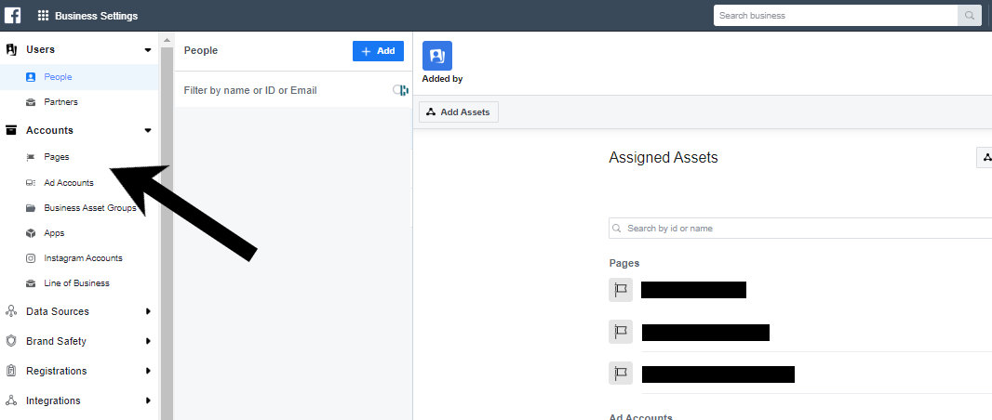Screen dimensions: 992x420
Task: Click the Users section label
Action: click(41, 49)
